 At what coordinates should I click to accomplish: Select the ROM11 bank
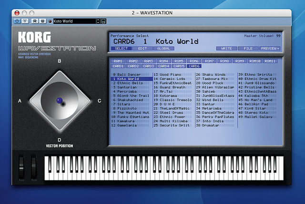pos(270,61)
